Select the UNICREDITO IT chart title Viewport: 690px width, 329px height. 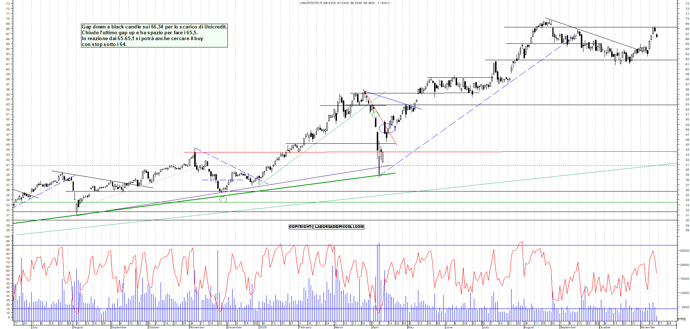pos(344,3)
